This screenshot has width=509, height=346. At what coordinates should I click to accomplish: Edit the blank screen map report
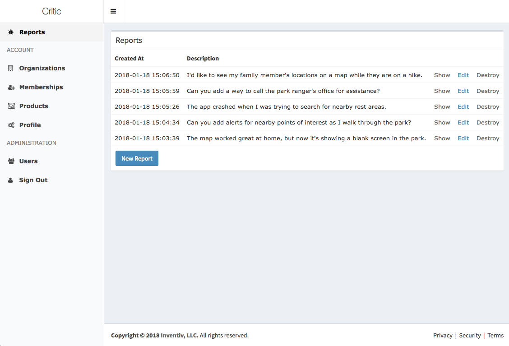(x=463, y=138)
